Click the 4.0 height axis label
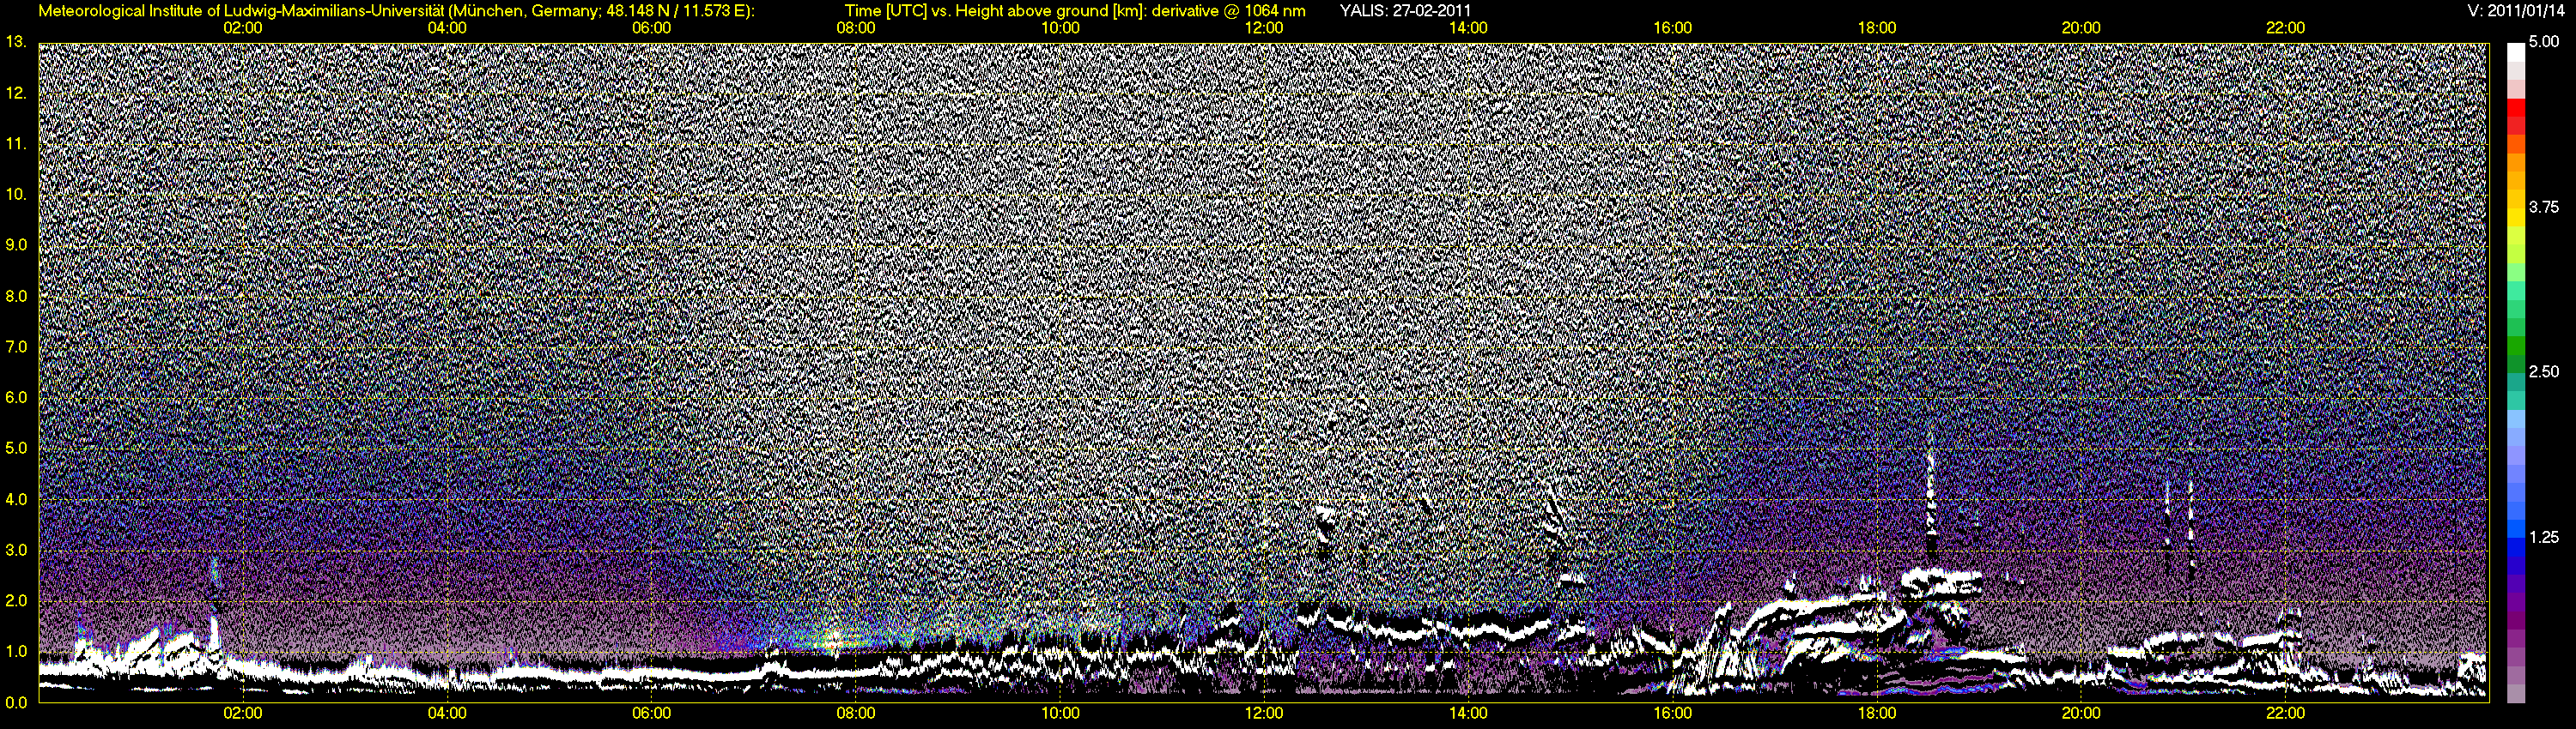The height and width of the screenshot is (729, 2576). (15, 498)
